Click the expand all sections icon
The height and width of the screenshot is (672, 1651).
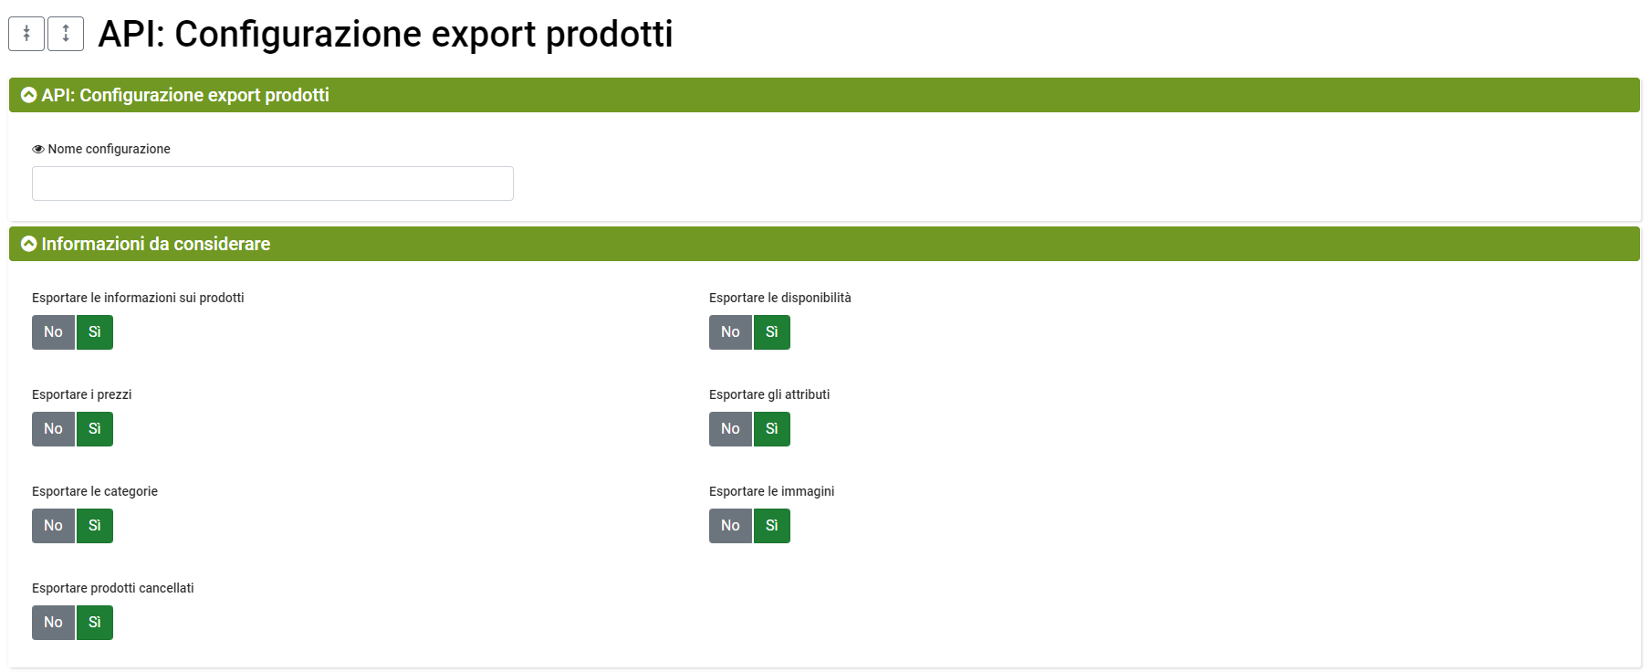point(66,34)
